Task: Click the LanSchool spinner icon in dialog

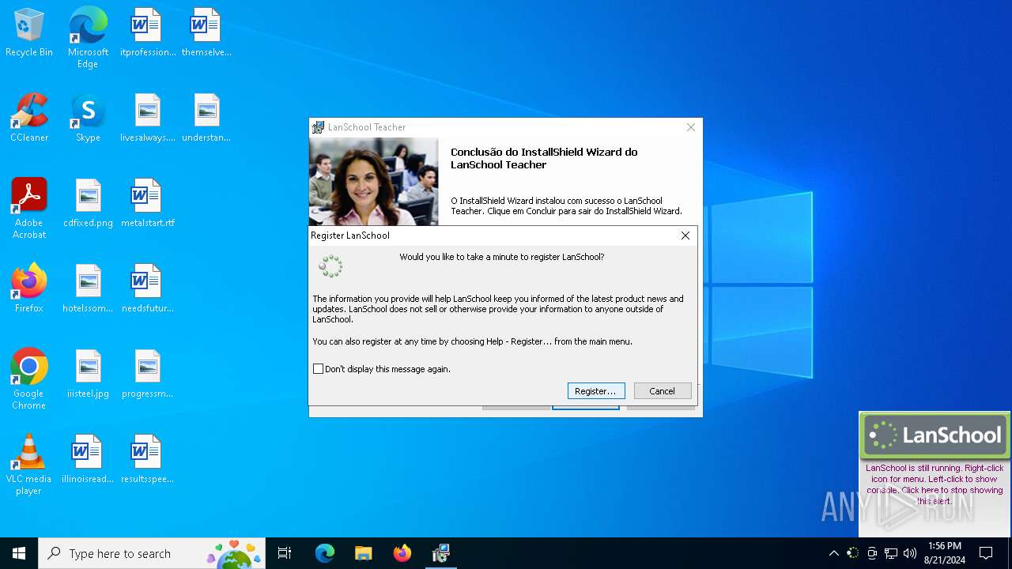Action: pyautogui.click(x=330, y=267)
